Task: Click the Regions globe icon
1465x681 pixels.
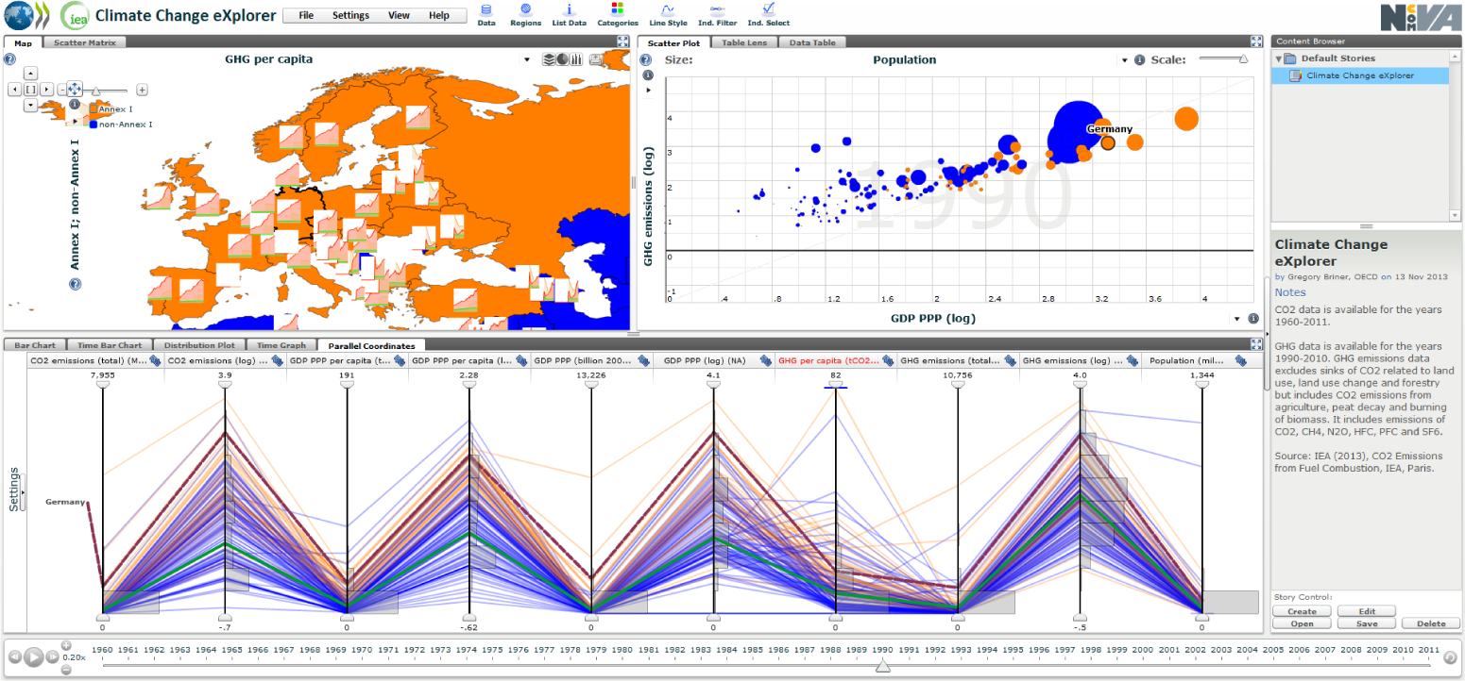Action: (525, 10)
